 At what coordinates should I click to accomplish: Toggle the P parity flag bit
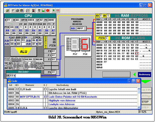pos(54,27)
